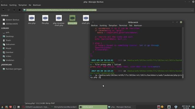Open Desktop in the sidebar
This screenshot has height=109, width=195.
[x=8, y=36]
